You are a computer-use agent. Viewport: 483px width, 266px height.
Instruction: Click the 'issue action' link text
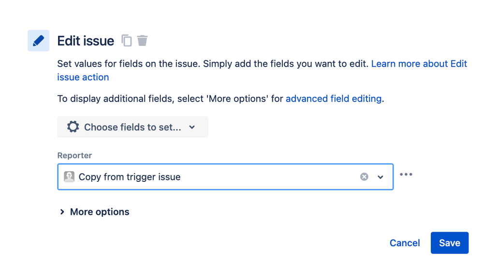[83, 77]
